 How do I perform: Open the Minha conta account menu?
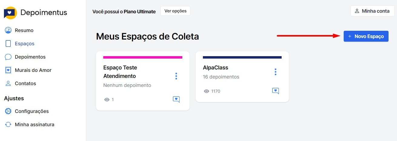click(x=372, y=11)
